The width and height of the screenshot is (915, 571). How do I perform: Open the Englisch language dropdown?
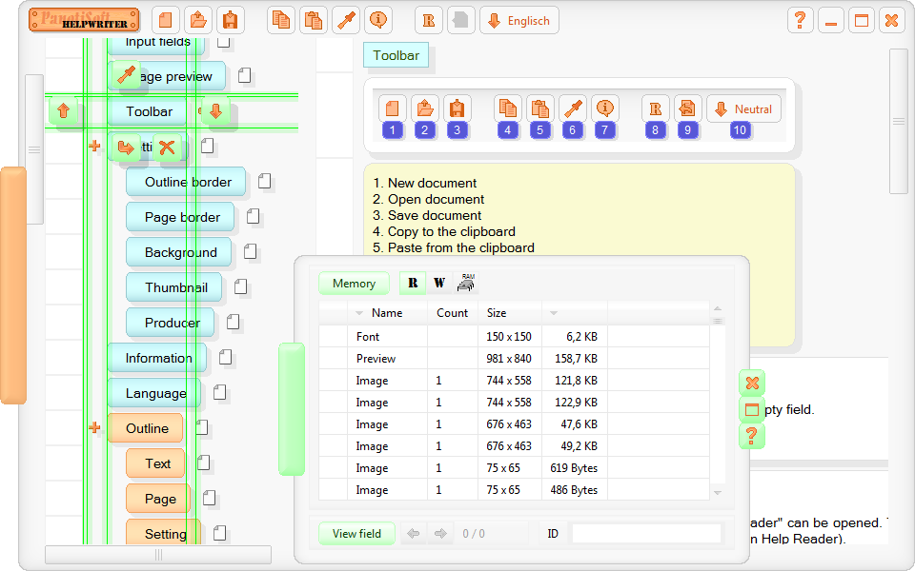pos(519,19)
